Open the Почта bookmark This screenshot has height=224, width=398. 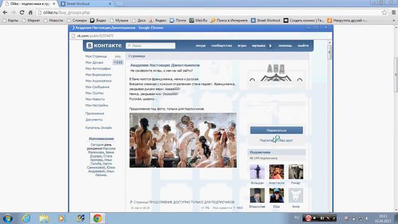pos(178,21)
